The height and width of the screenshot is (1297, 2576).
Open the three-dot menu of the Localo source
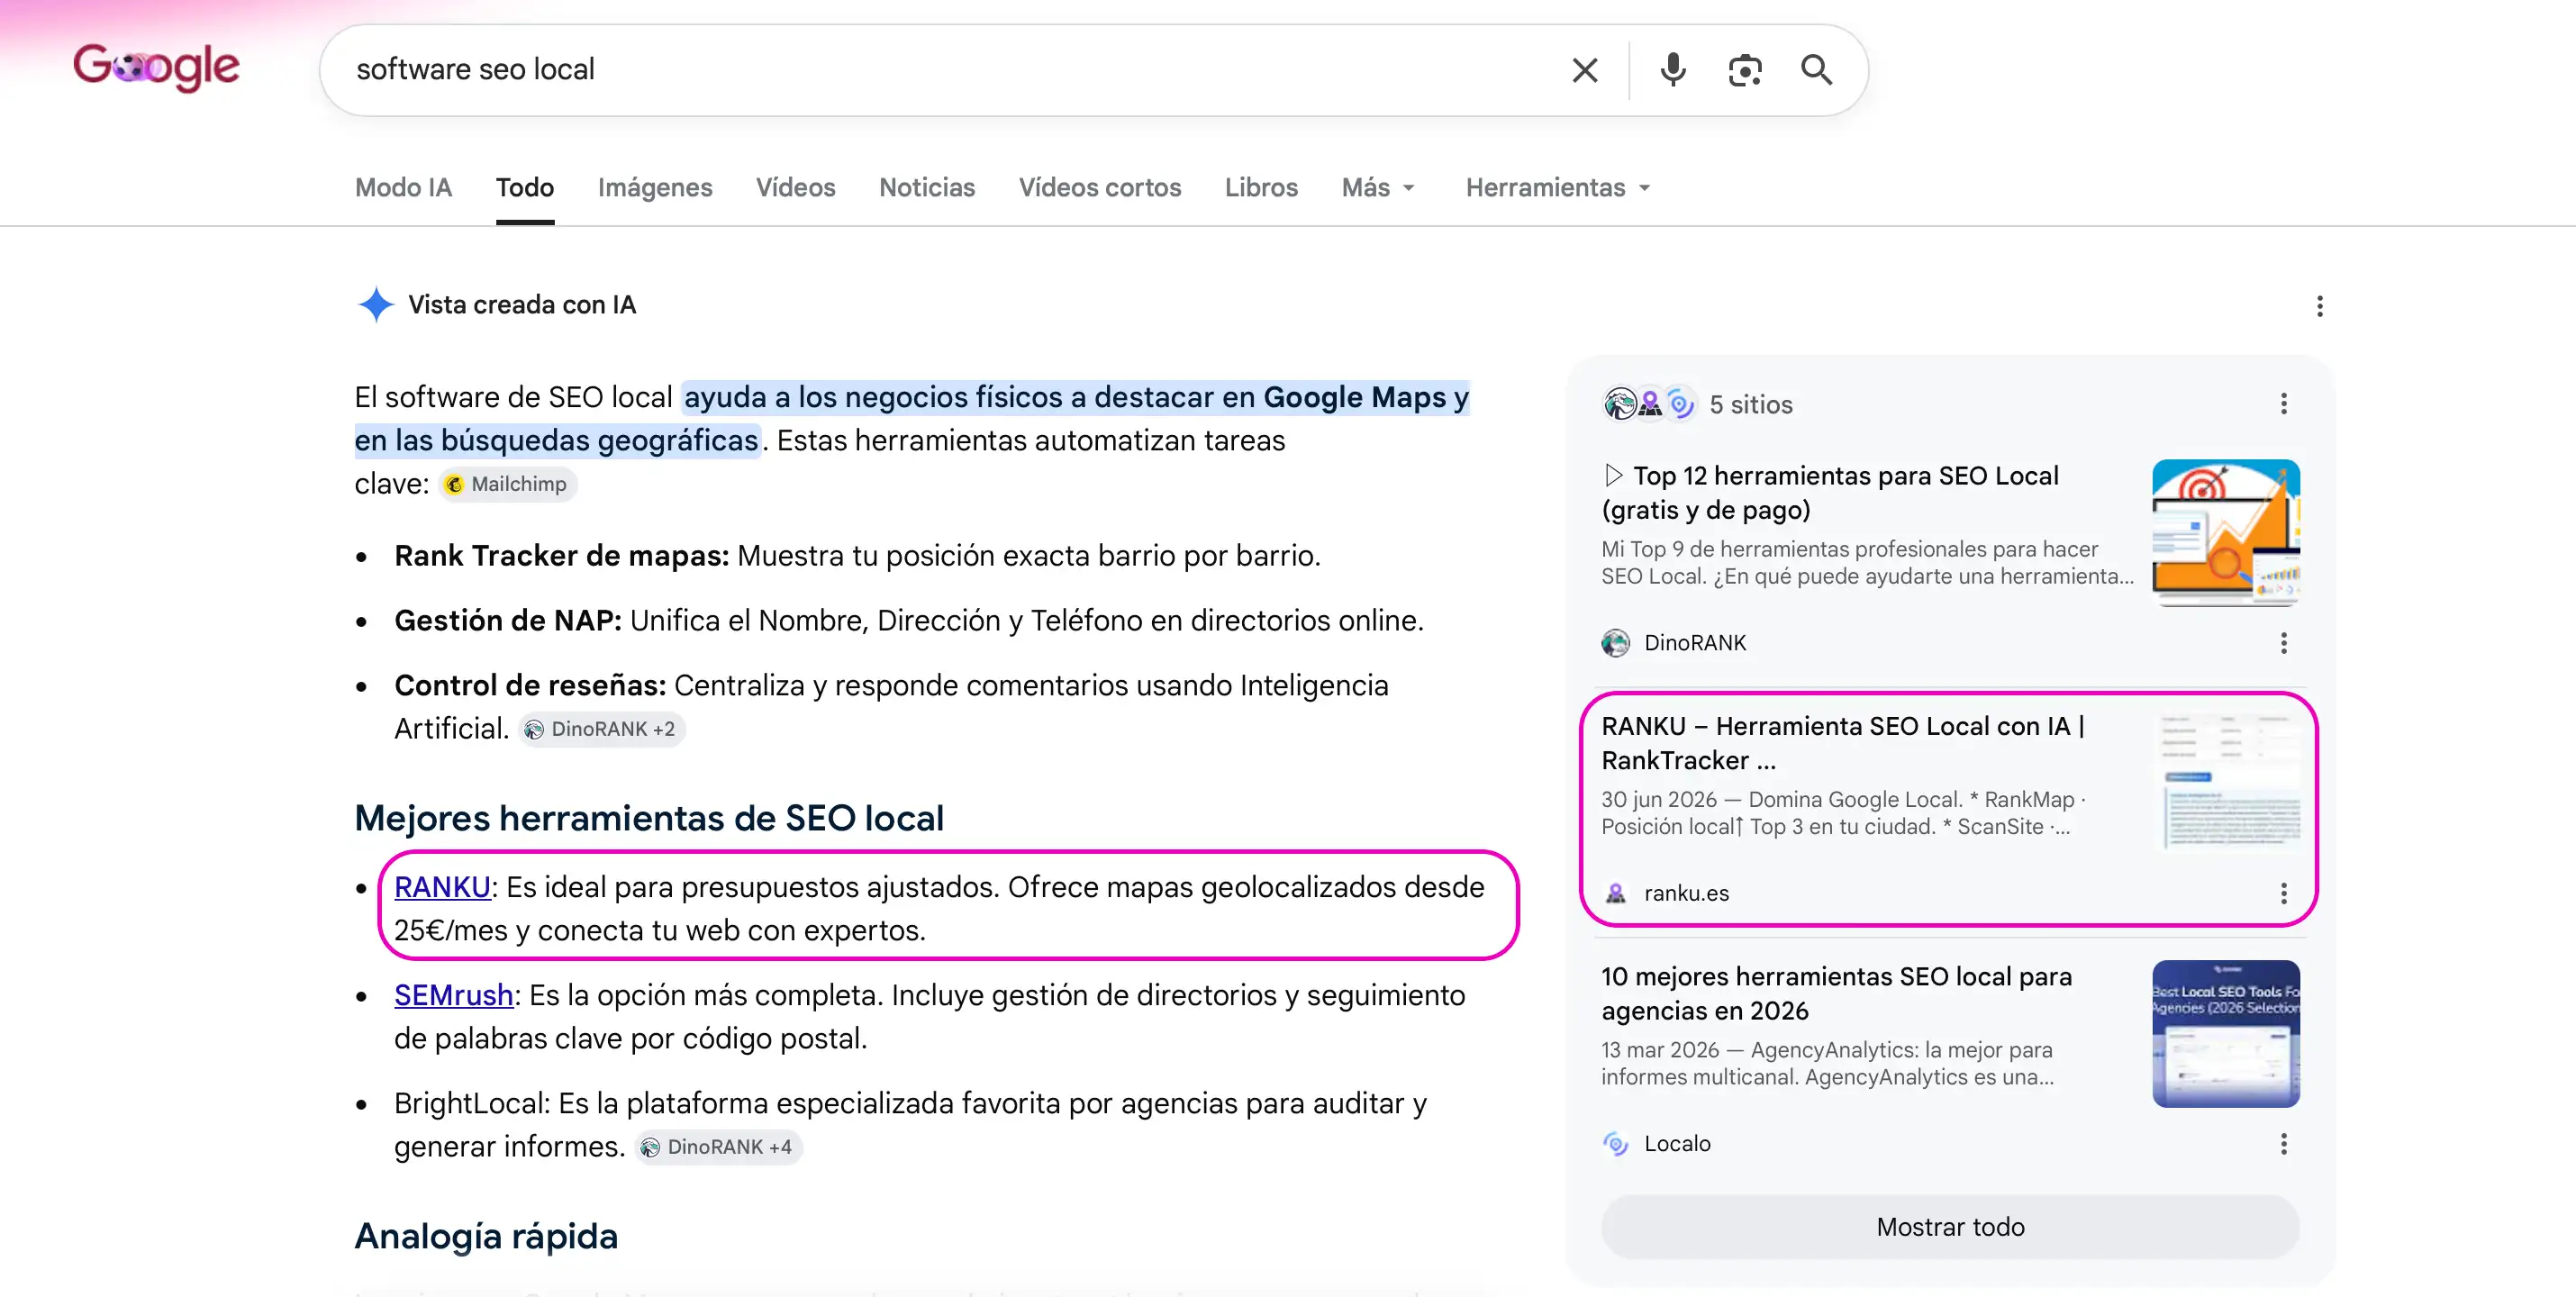pos(2283,1144)
